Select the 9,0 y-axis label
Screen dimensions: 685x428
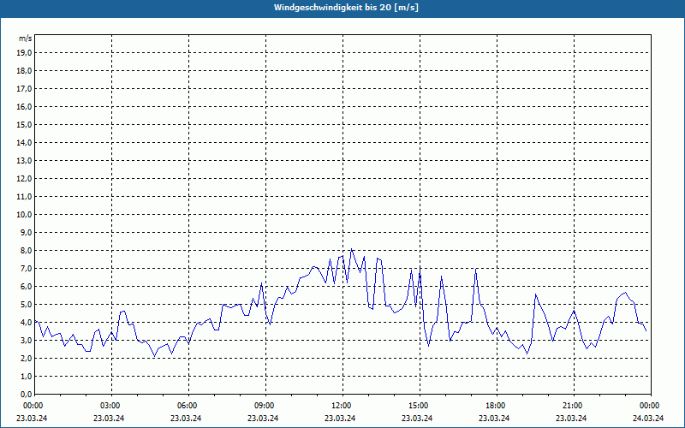[x=27, y=232]
